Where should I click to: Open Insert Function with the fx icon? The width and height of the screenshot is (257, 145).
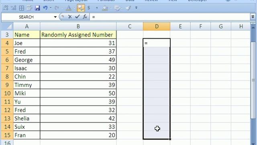(85, 17)
